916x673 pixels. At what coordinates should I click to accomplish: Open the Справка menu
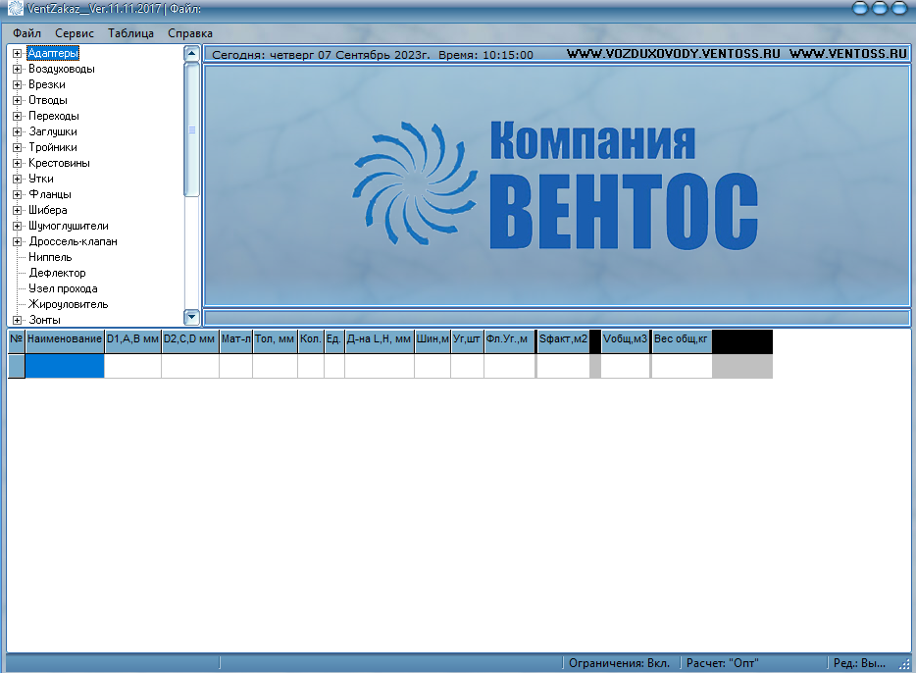[190, 33]
